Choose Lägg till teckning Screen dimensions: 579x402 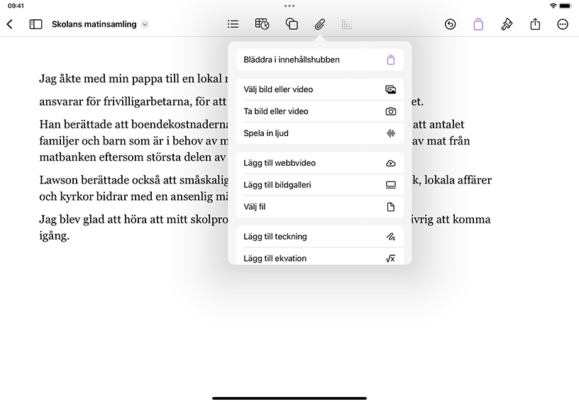[320, 236]
